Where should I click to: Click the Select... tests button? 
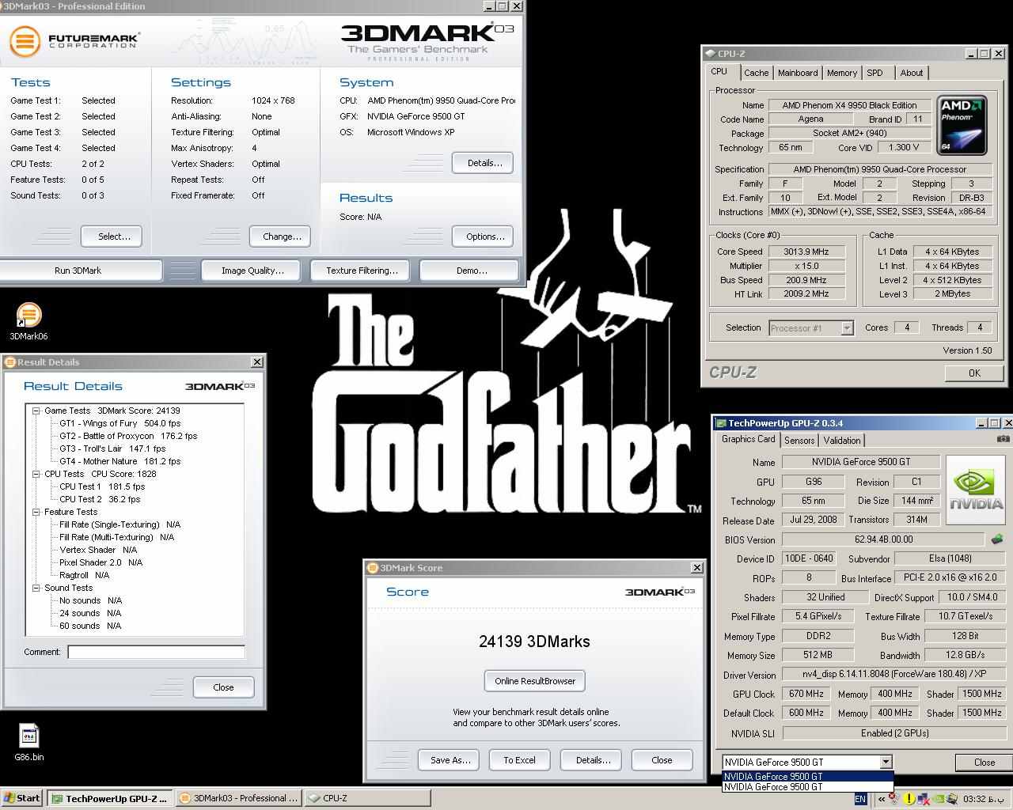[111, 237]
